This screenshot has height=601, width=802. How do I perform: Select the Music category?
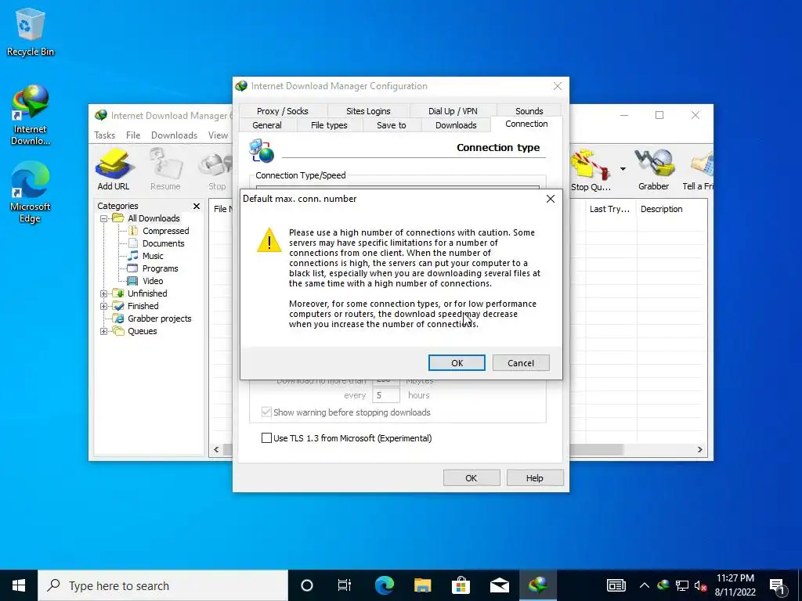153,256
